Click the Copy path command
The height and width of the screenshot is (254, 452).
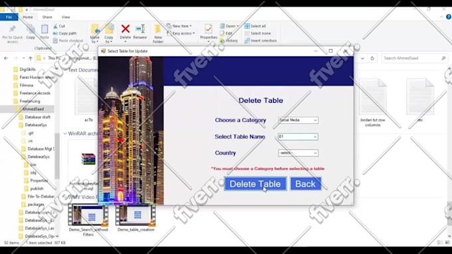pyautogui.click(x=65, y=33)
